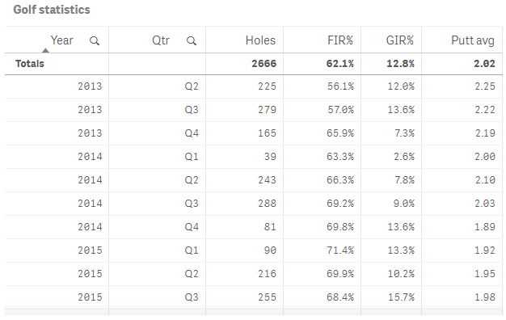Click holes value 288
Viewport: 506px width, 320px height.
tap(267, 204)
